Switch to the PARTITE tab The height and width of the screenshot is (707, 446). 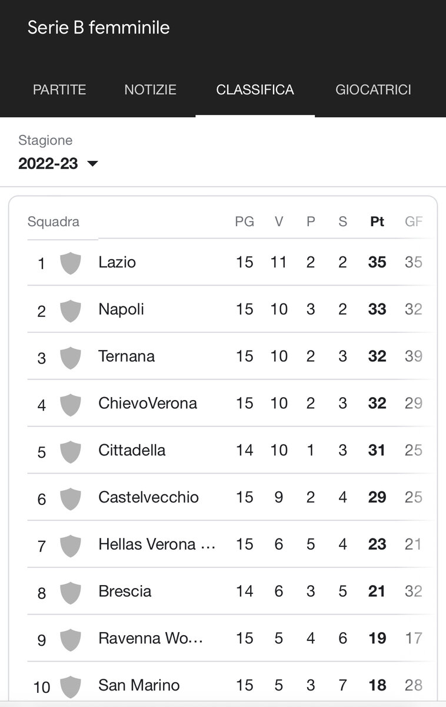(59, 90)
